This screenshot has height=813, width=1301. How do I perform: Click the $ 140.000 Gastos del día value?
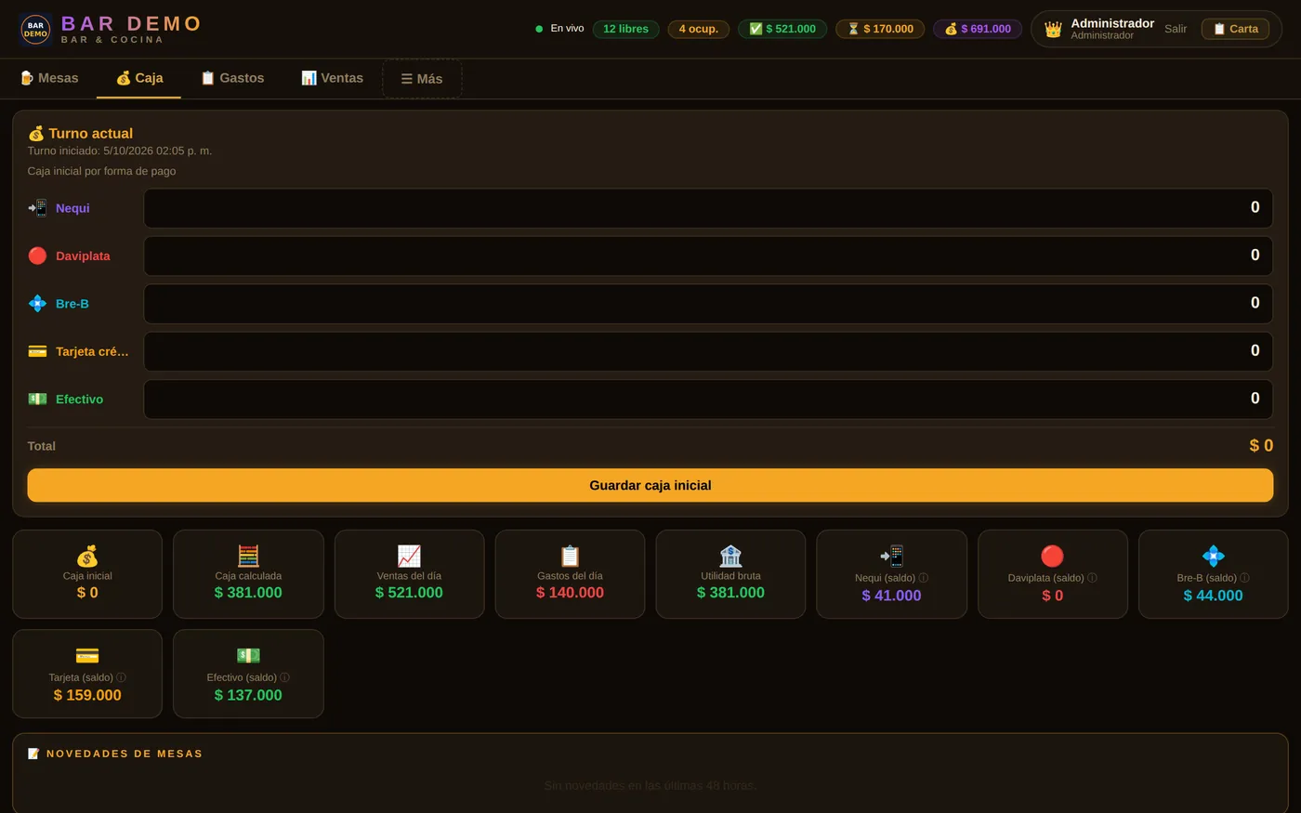[570, 593]
